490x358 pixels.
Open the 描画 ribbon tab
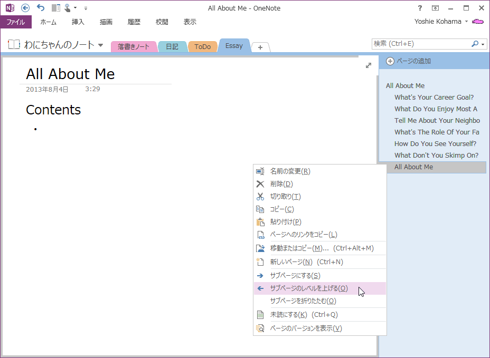pyautogui.click(x=106, y=22)
